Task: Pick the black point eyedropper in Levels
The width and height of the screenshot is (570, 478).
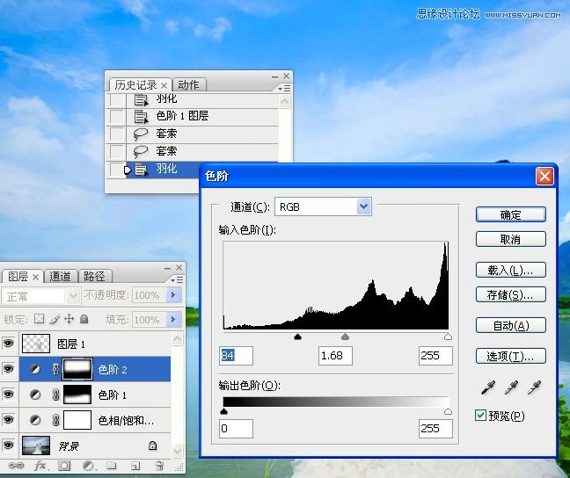Action: (x=488, y=387)
